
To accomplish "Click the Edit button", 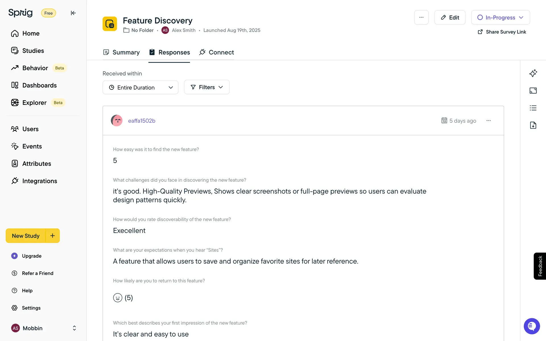I will [450, 18].
